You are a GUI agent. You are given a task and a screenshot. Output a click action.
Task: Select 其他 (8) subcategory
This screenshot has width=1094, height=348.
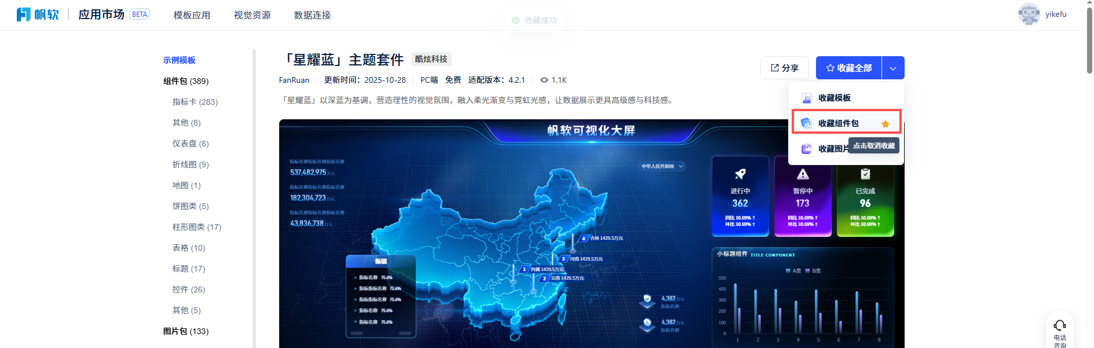[186, 123]
